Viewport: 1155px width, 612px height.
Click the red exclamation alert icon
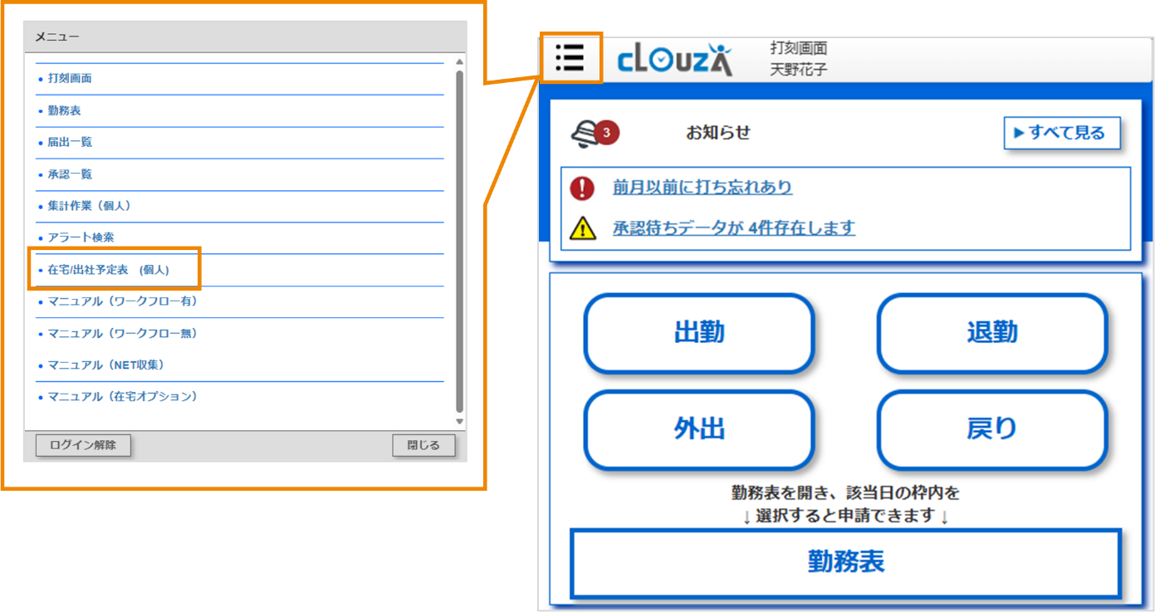(583, 187)
